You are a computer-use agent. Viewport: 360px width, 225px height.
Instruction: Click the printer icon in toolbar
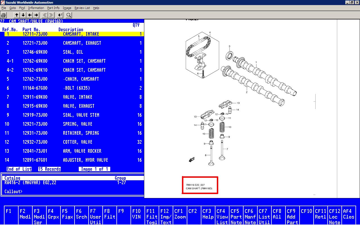pos(4,15)
